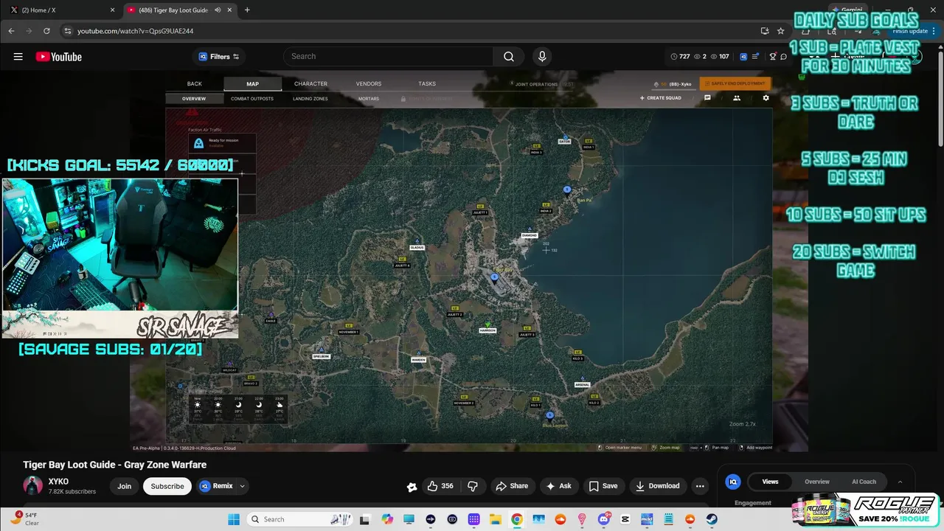Dislike the video with thumbs down

(x=473, y=486)
